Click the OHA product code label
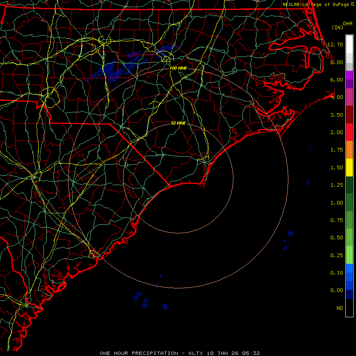The width and height of the screenshot is (356, 356). pyautogui.click(x=348, y=24)
